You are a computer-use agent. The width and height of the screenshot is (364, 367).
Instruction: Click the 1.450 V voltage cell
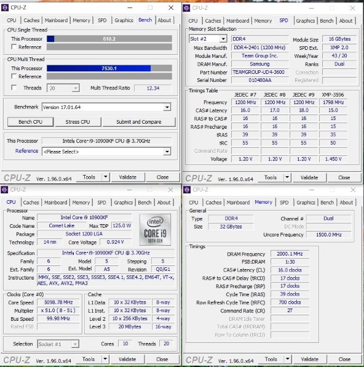click(333, 159)
